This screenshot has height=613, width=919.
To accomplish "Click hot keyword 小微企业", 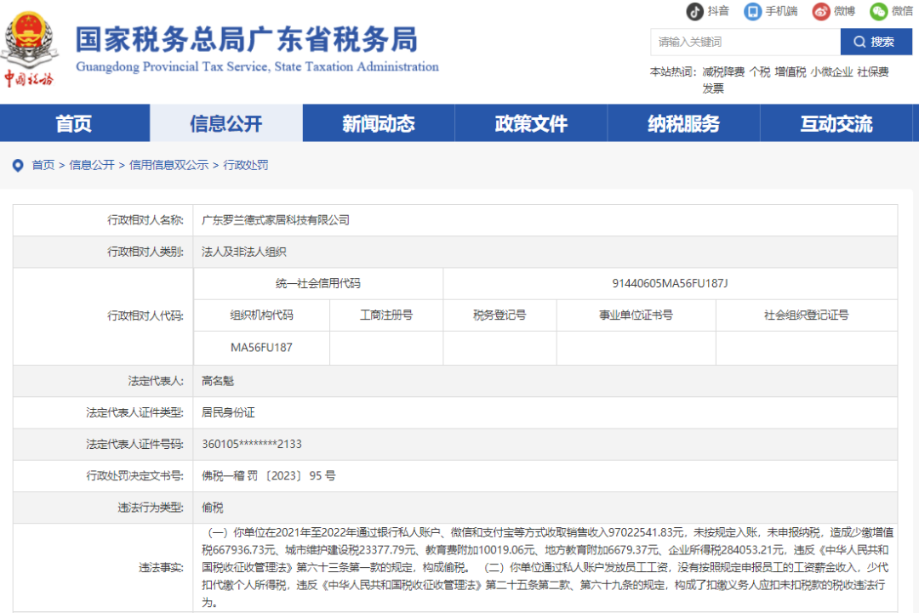I will coord(831,72).
